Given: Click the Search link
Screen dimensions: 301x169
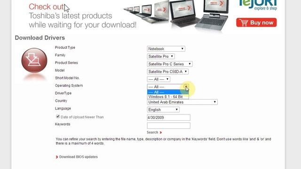Looking at the screenshot, I should coord(152,132).
